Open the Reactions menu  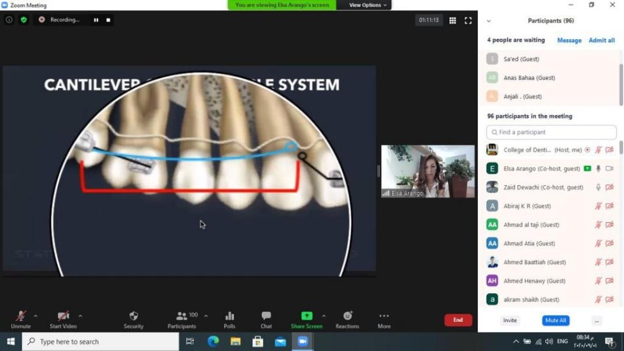pos(347,319)
